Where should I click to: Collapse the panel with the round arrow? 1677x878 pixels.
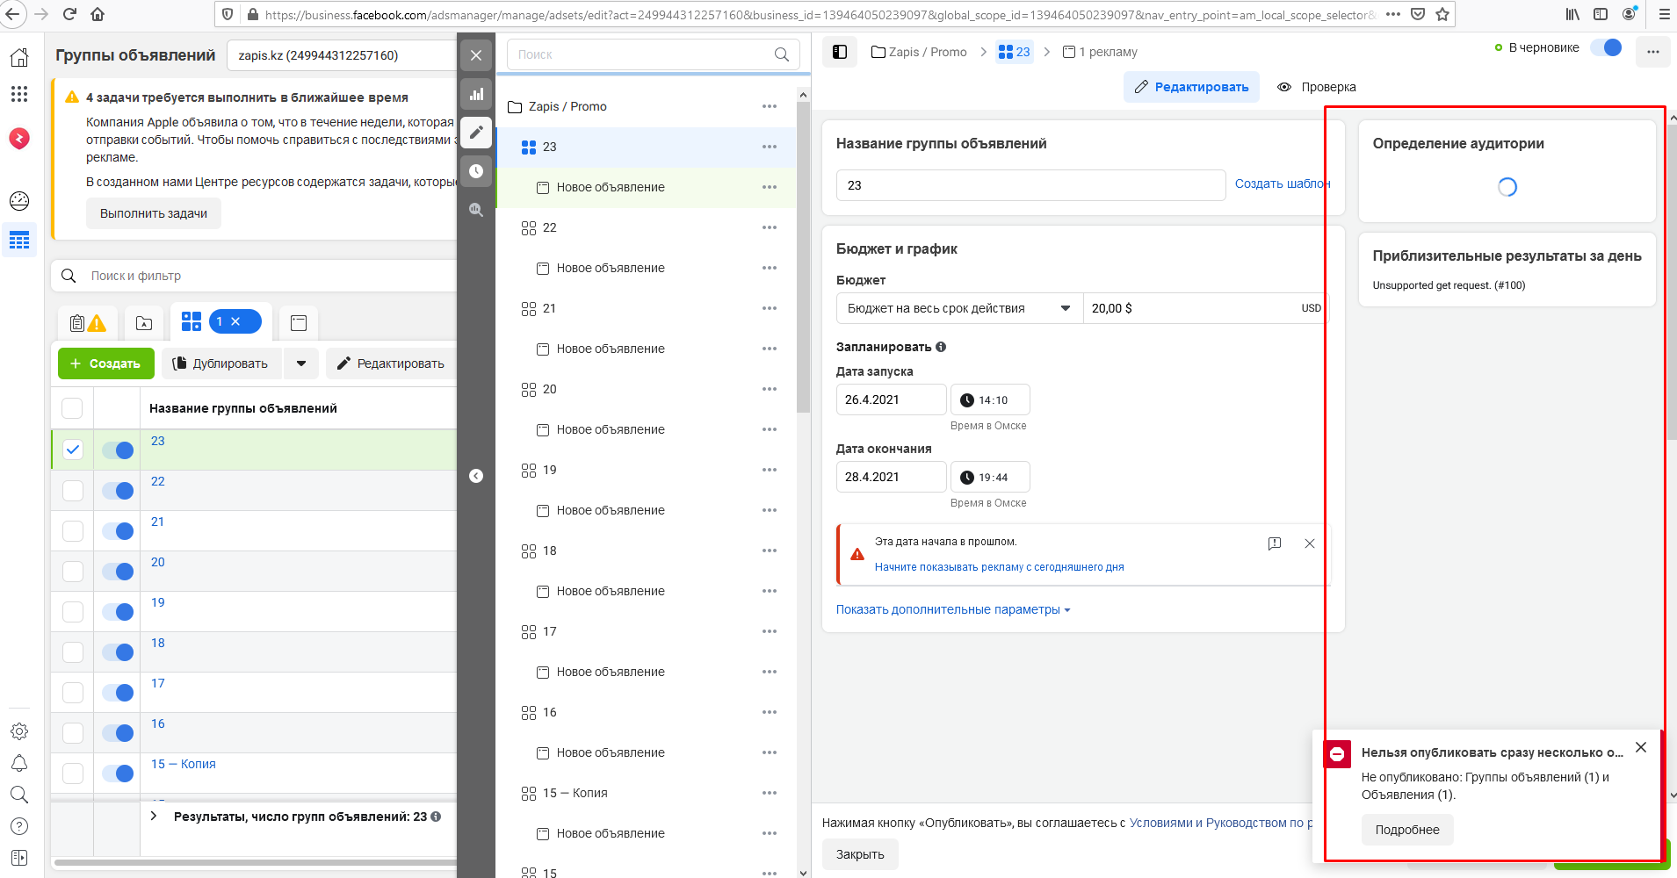(x=476, y=476)
